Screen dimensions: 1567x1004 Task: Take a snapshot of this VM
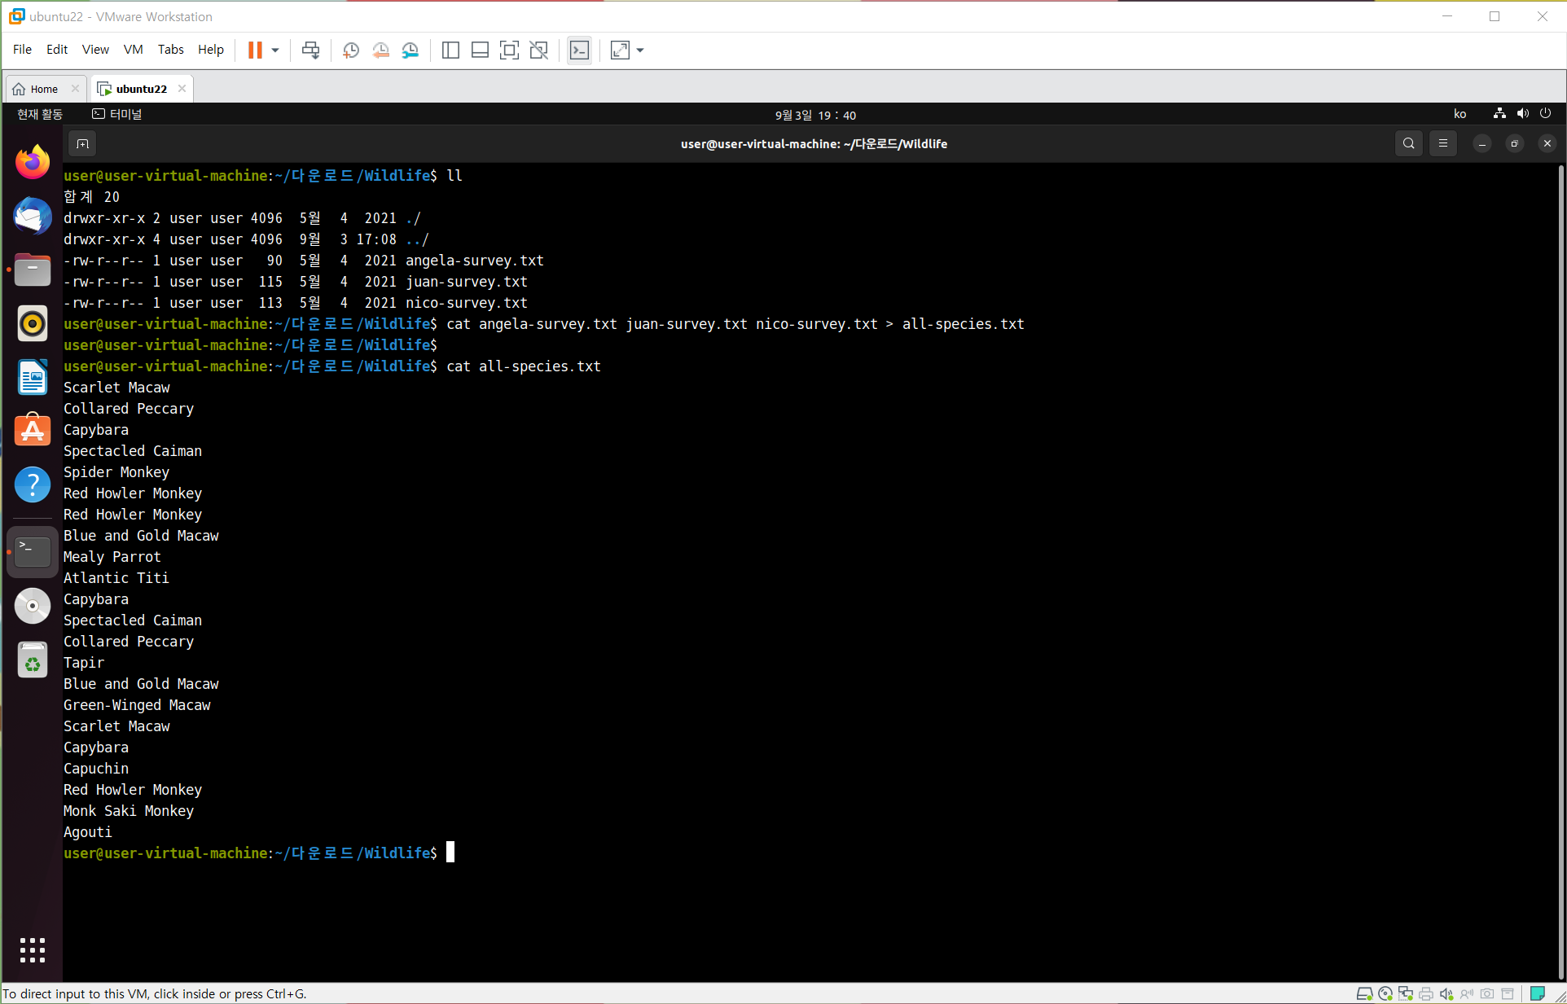(351, 50)
